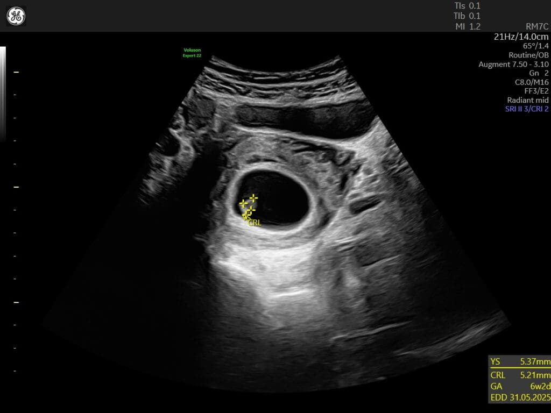The width and height of the screenshot is (551, 413).
Task: Click the center of the dark gestational sac
Action: 275,198
